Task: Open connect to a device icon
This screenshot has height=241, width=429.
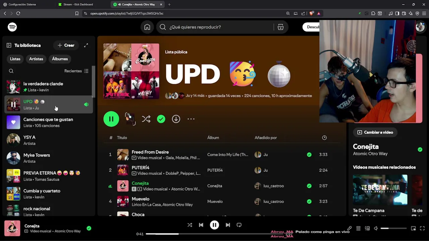Action: coord(367,228)
